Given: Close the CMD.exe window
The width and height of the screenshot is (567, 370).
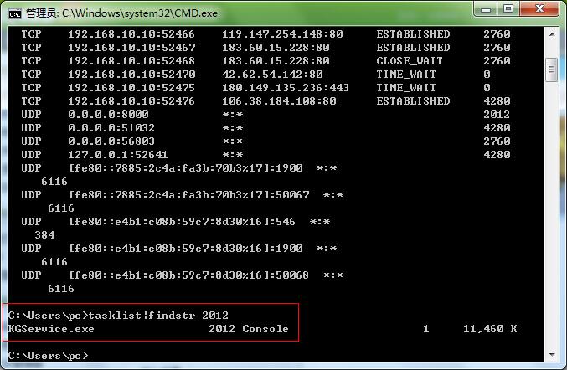Looking at the screenshot, I should (539, 9).
